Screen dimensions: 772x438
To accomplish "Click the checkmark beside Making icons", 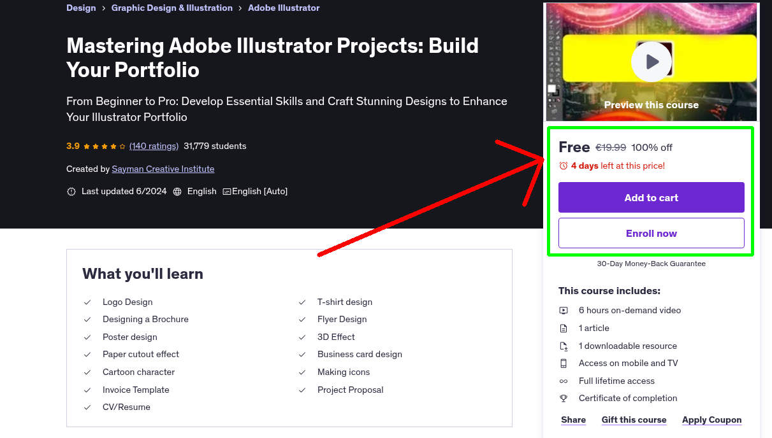I will point(302,372).
